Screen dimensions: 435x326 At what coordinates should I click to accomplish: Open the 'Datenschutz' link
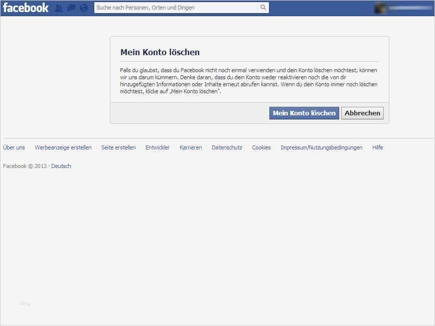coord(227,147)
